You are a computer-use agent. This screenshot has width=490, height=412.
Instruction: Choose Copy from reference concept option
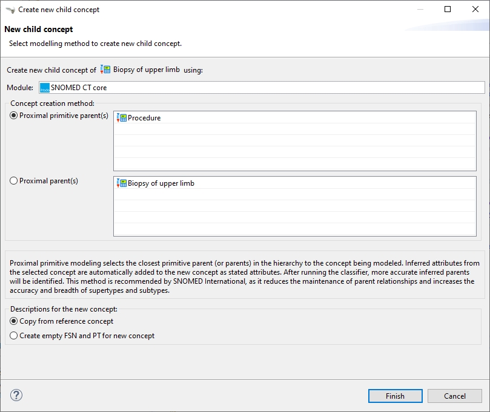[14, 321]
